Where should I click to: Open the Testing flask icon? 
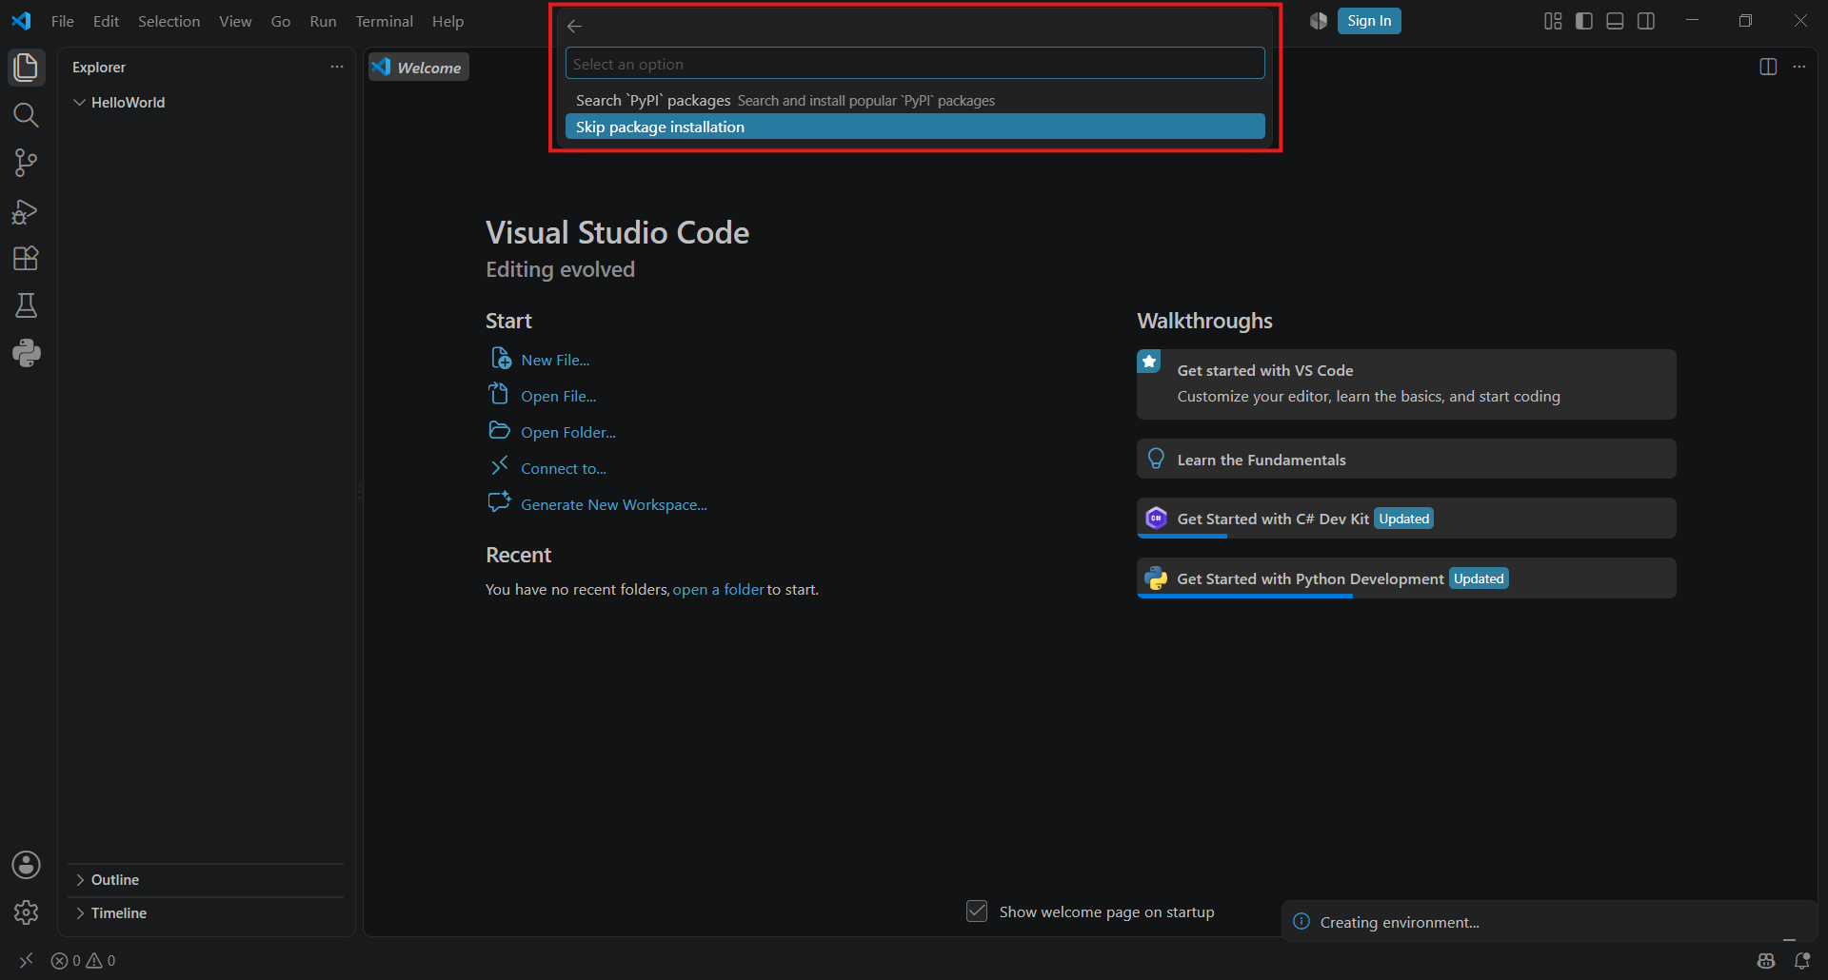pos(26,305)
